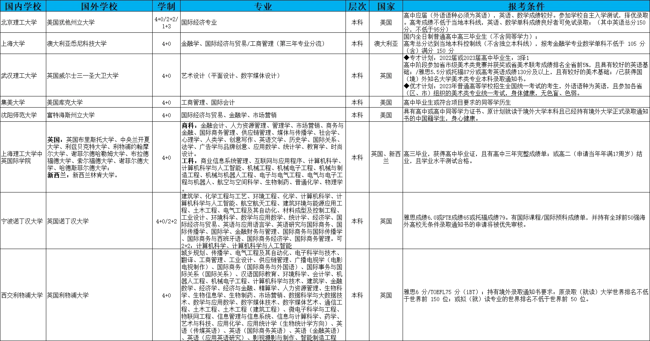Select the 英国威尔士三一圣大卫大学 cell
This screenshot has width=650, height=341.
(x=83, y=76)
